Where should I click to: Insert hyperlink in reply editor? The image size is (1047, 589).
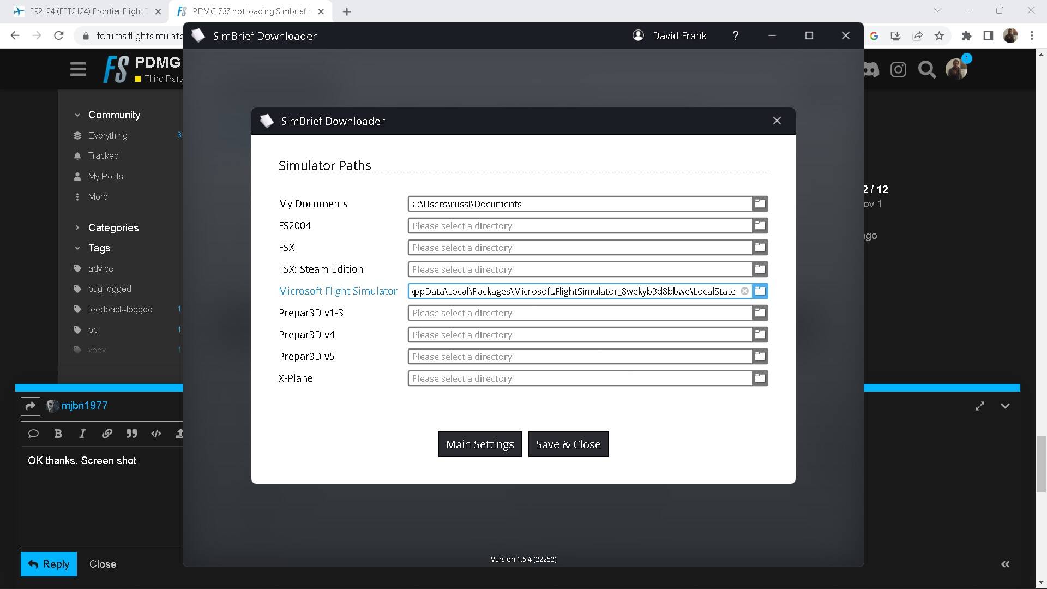(x=107, y=434)
